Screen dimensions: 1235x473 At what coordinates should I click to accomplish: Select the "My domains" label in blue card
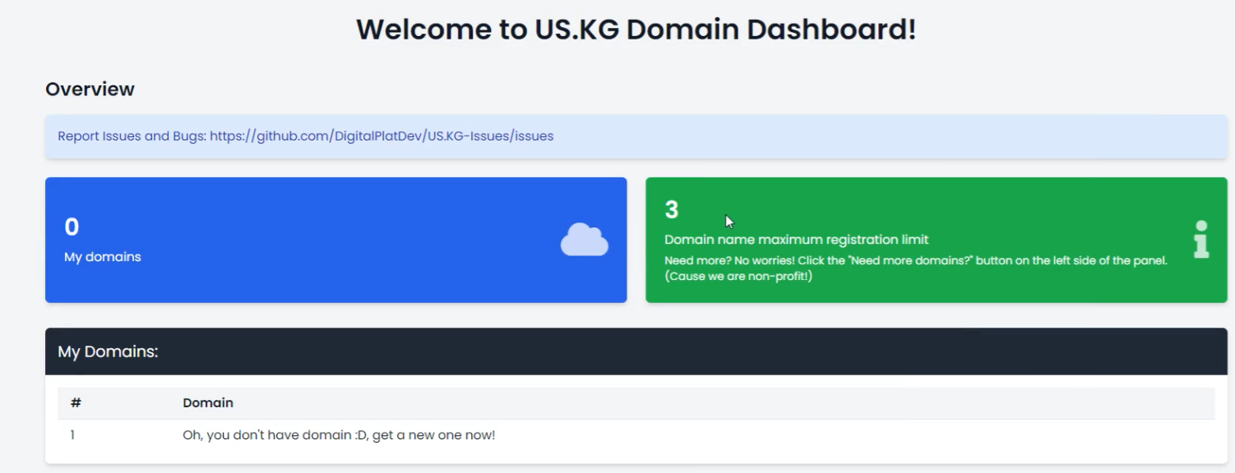(103, 257)
